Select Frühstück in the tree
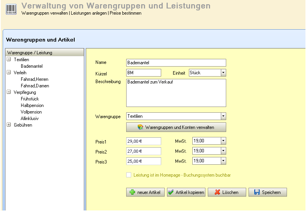This screenshot has width=307, height=212. click(30, 99)
